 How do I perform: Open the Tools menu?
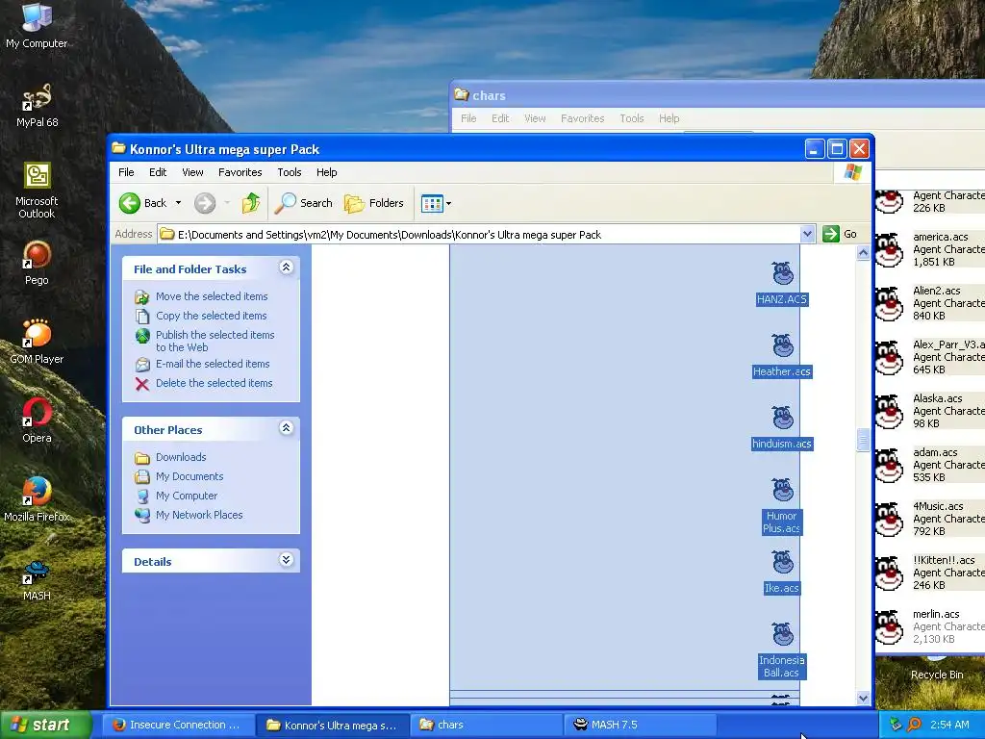click(x=290, y=172)
